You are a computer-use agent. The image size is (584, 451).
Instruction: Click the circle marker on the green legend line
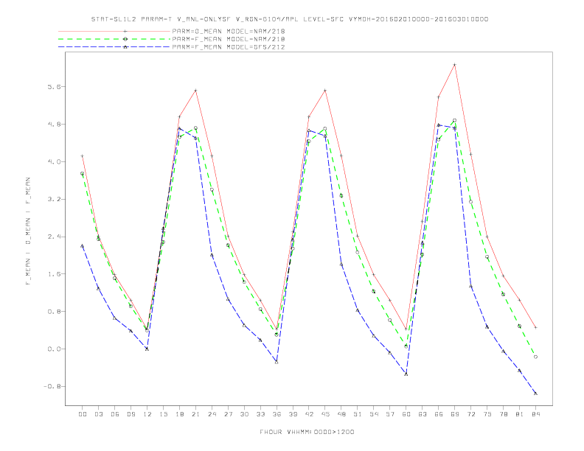tap(125, 39)
